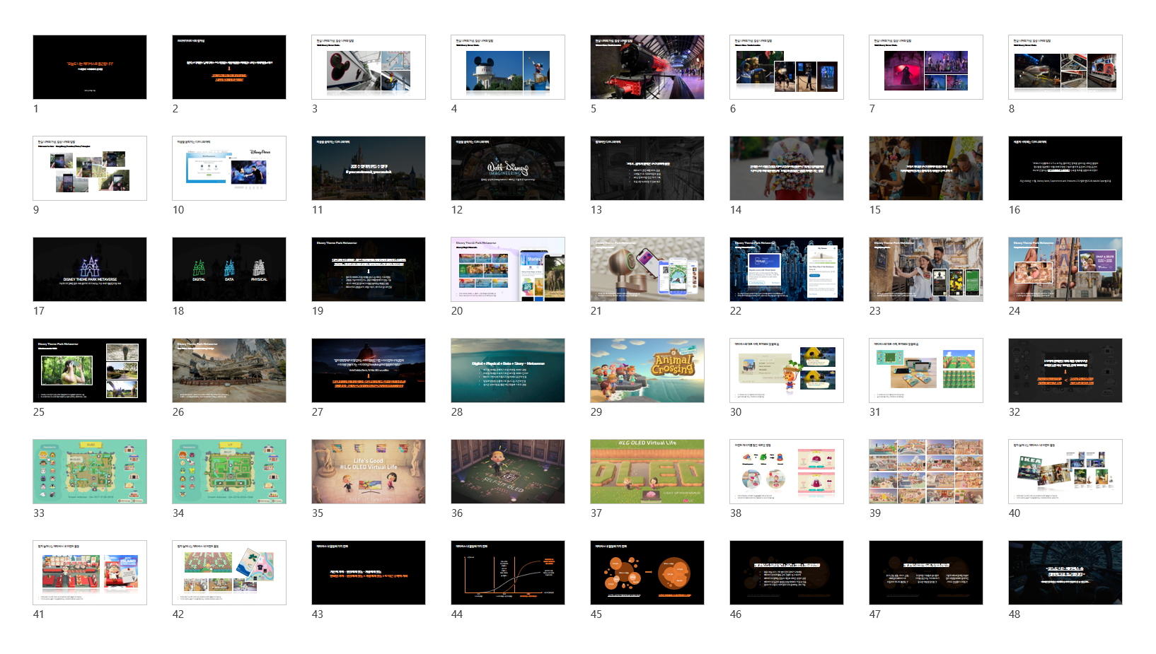This screenshot has width=1156, height=654.
Task: Select slide 35 LG OLED Virtual Life thumbnail
Action: click(x=369, y=472)
